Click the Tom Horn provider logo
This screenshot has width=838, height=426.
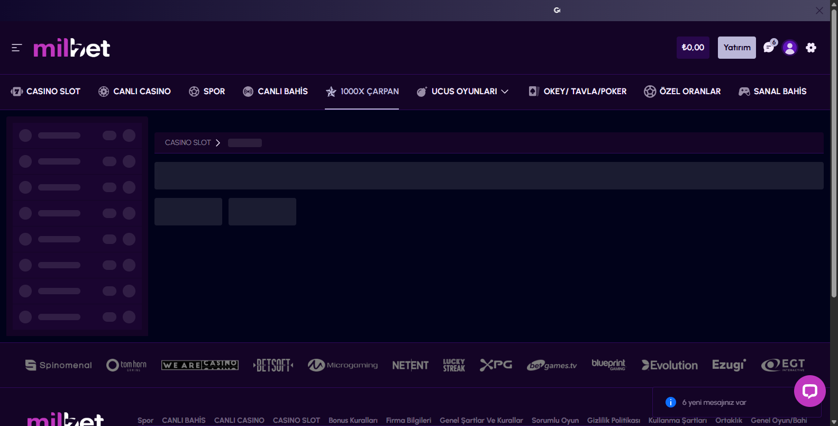click(x=126, y=365)
